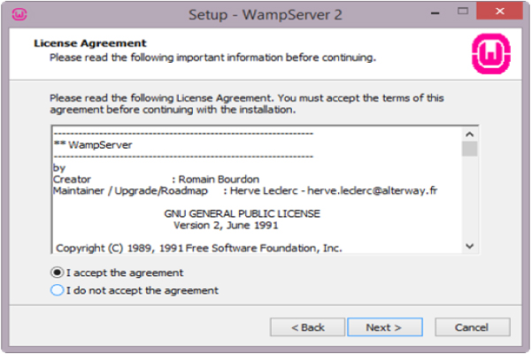Click the 'GNU GENERAL PUBLIC LICENSE' heading line
Screen dimensions: 531x354
242,214
